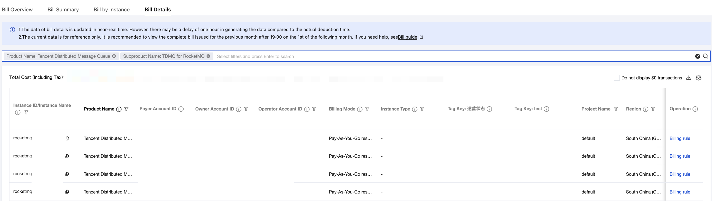The height and width of the screenshot is (201, 712).
Task: Switch to the Bill Overview tab
Action: [x=17, y=9]
